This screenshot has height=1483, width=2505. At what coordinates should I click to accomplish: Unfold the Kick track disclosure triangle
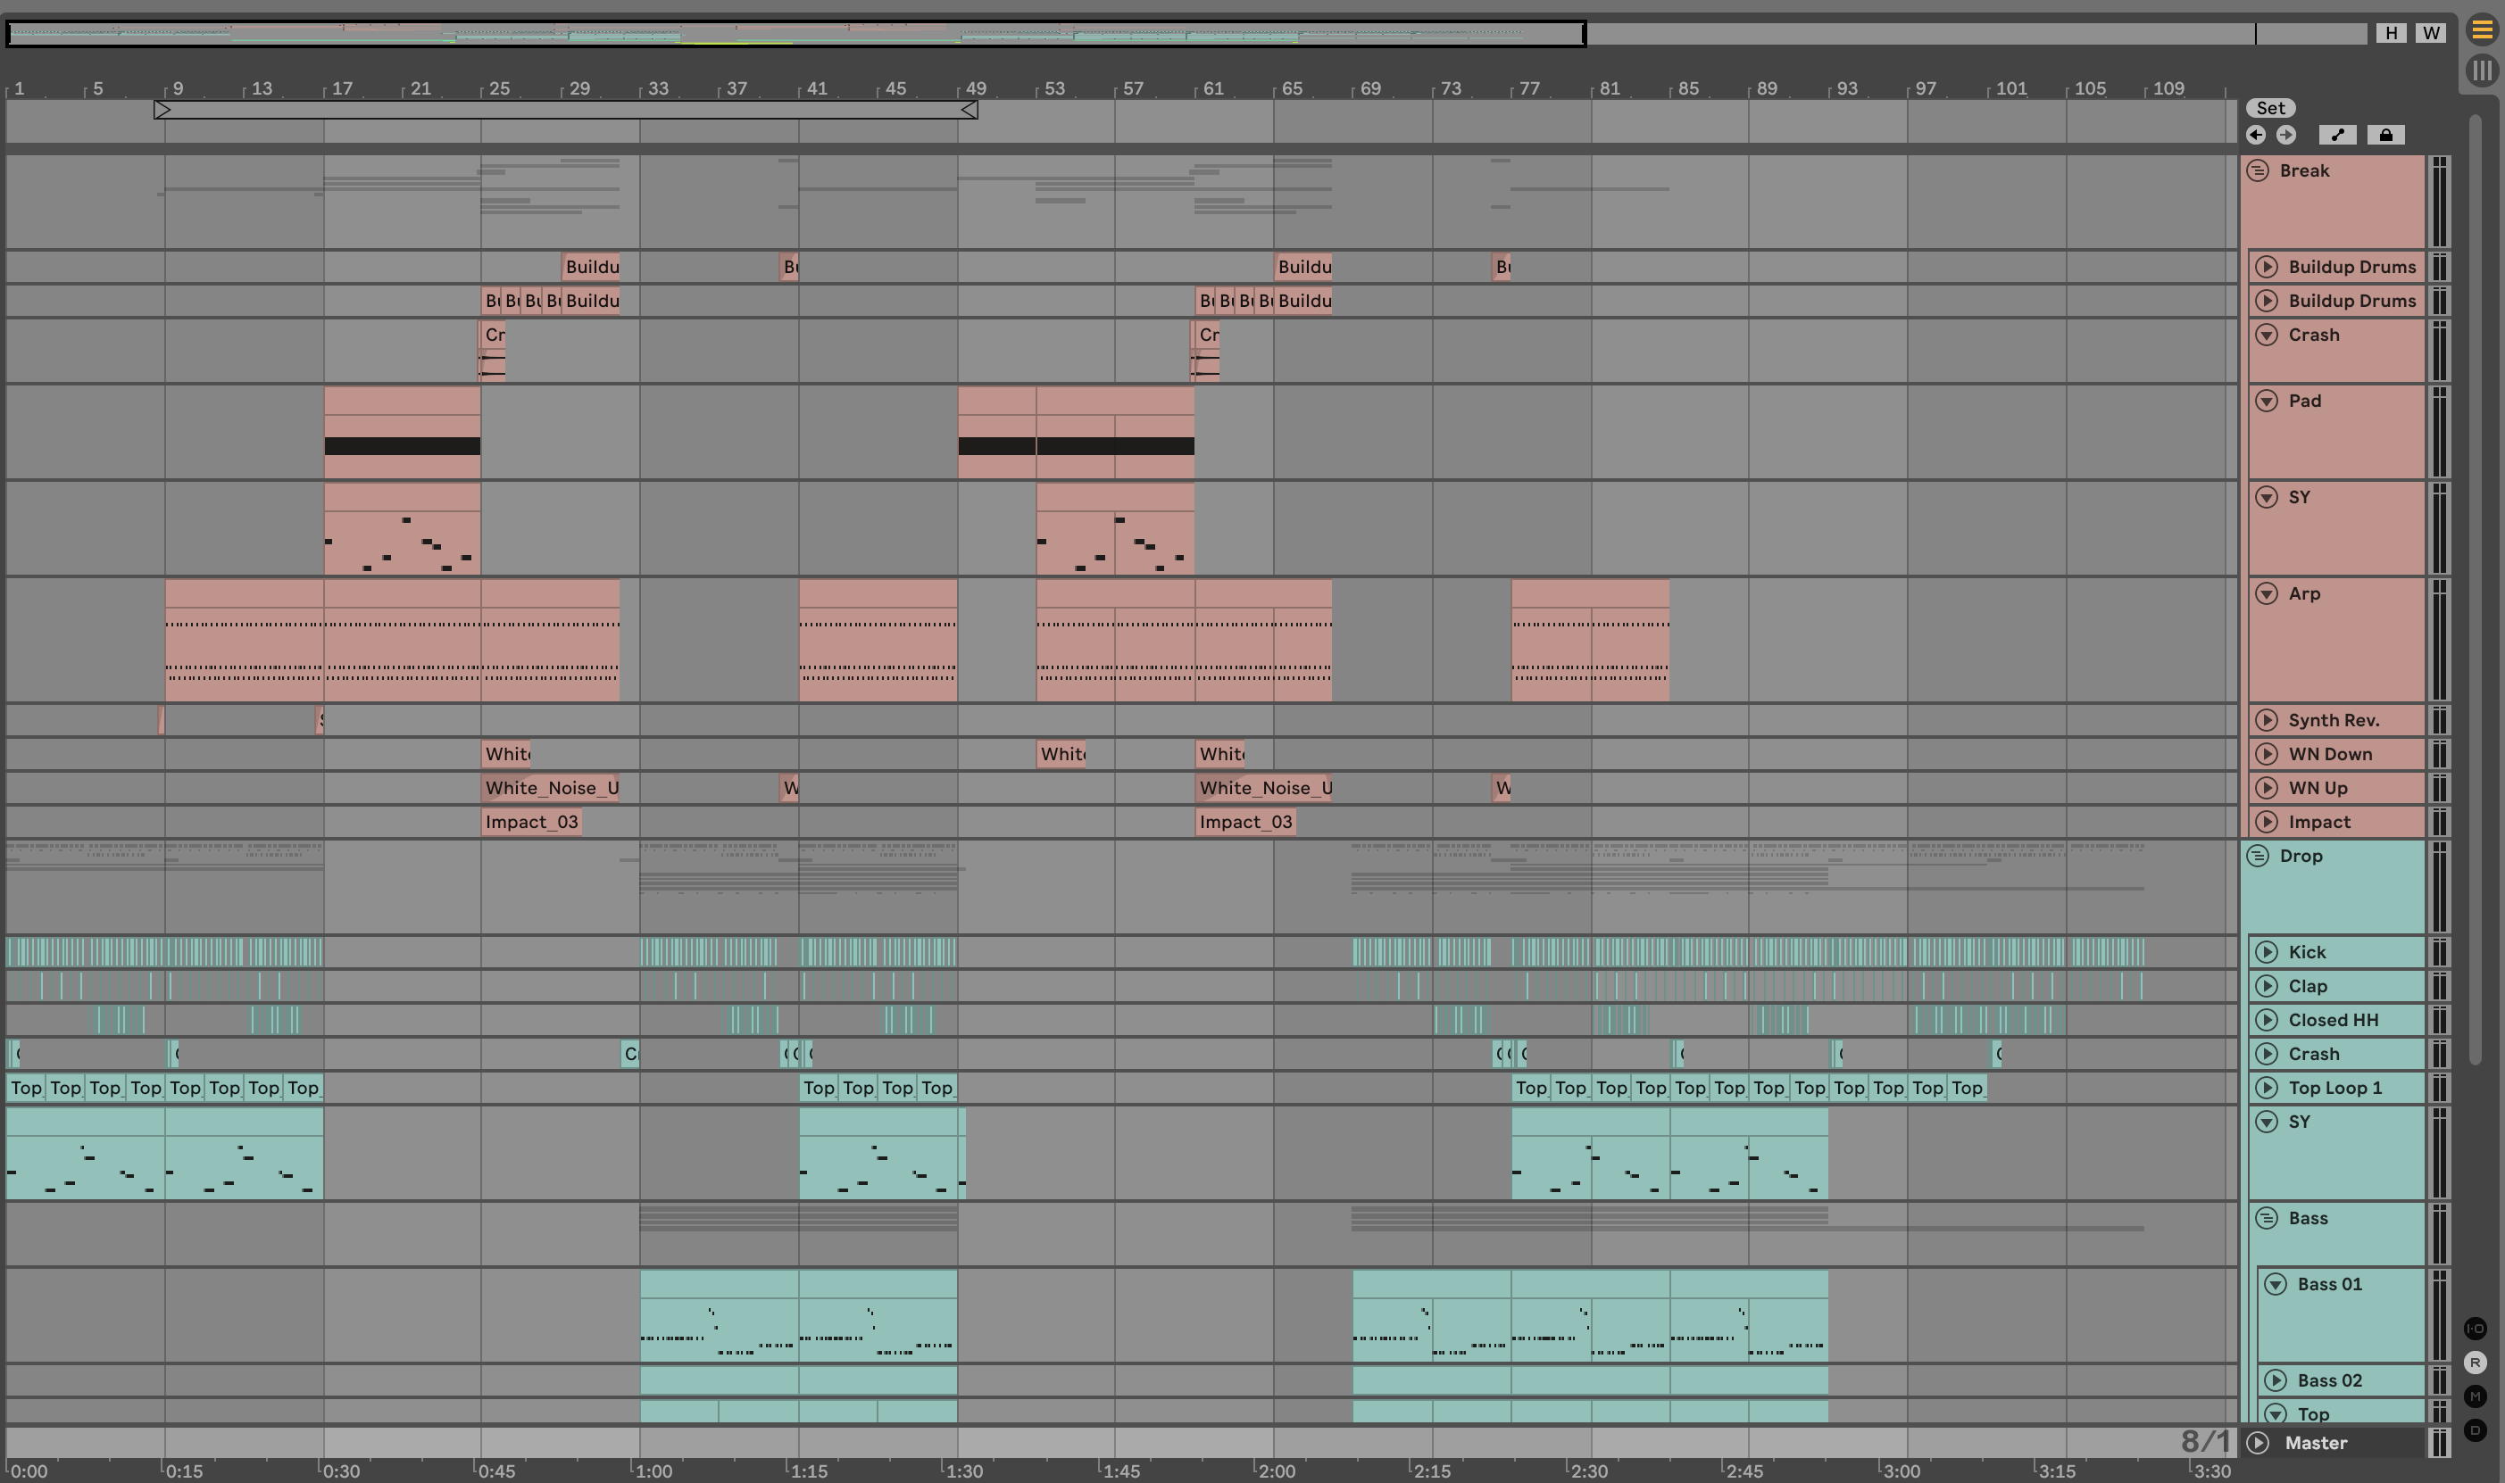[x=2266, y=952]
